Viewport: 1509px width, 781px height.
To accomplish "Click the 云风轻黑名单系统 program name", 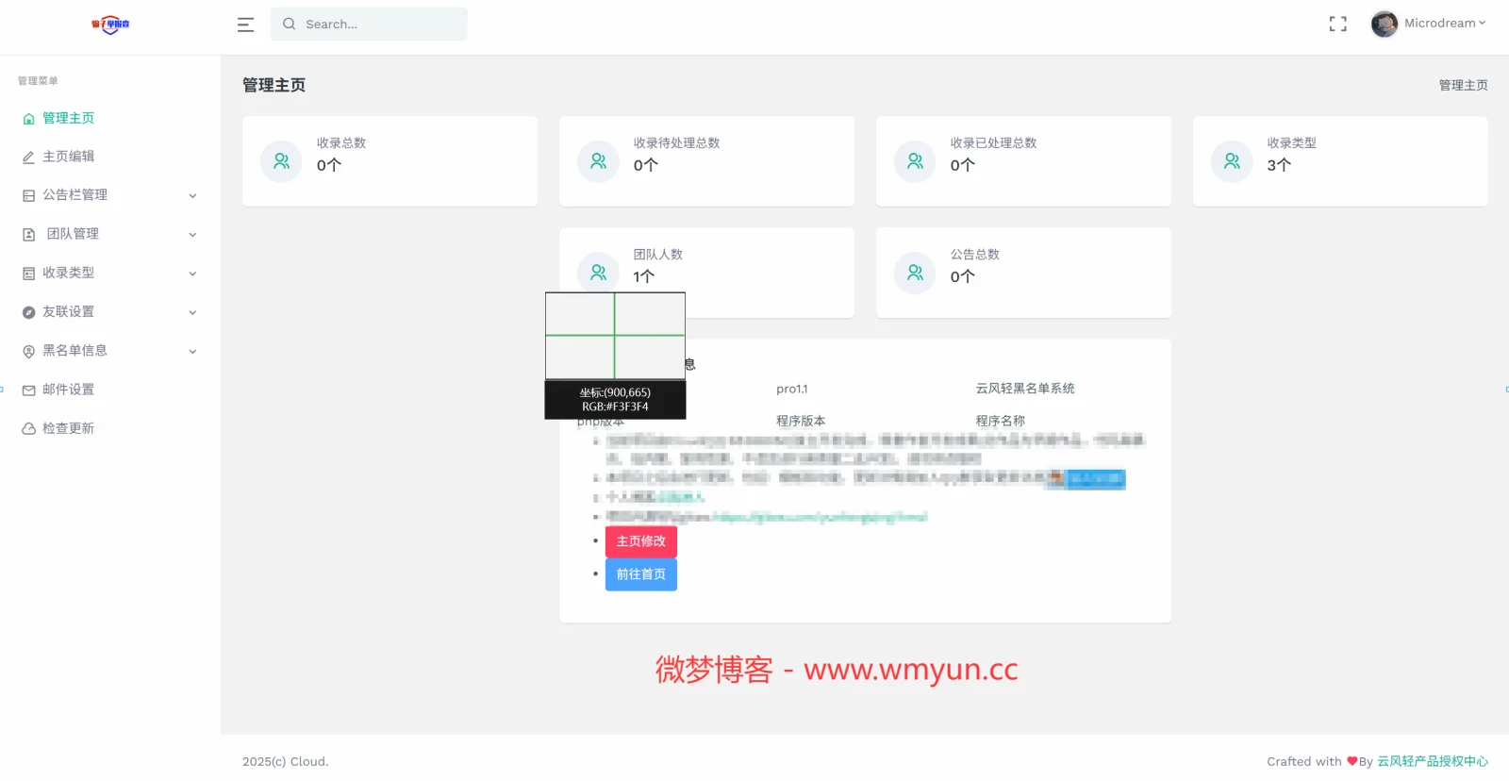I will pyautogui.click(x=1025, y=389).
